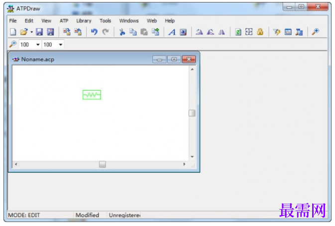
Task: Click the scroll up arrow in Noname.acp
Action: pyautogui.click(x=192, y=69)
